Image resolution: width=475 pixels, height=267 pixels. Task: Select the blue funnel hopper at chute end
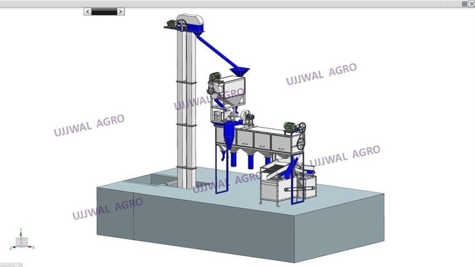click(x=241, y=71)
